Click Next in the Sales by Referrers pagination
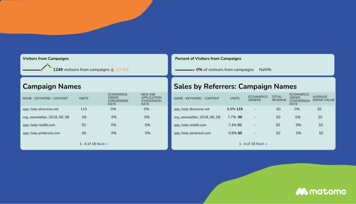The image size is (356, 204). click(x=261, y=144)
